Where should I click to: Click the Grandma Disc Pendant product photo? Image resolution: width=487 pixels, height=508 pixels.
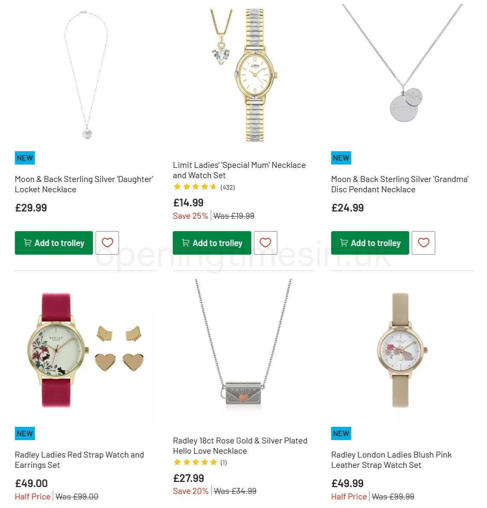point(402,73)
